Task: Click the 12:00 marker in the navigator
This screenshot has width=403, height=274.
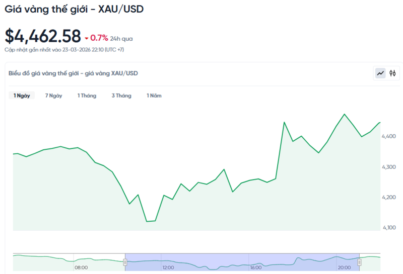Action: click(168, 267)
